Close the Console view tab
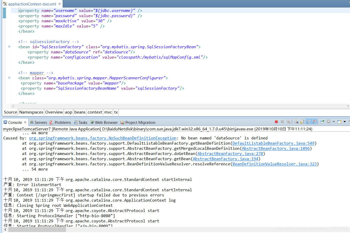350x233 pixels. click(x=25, y=122)
